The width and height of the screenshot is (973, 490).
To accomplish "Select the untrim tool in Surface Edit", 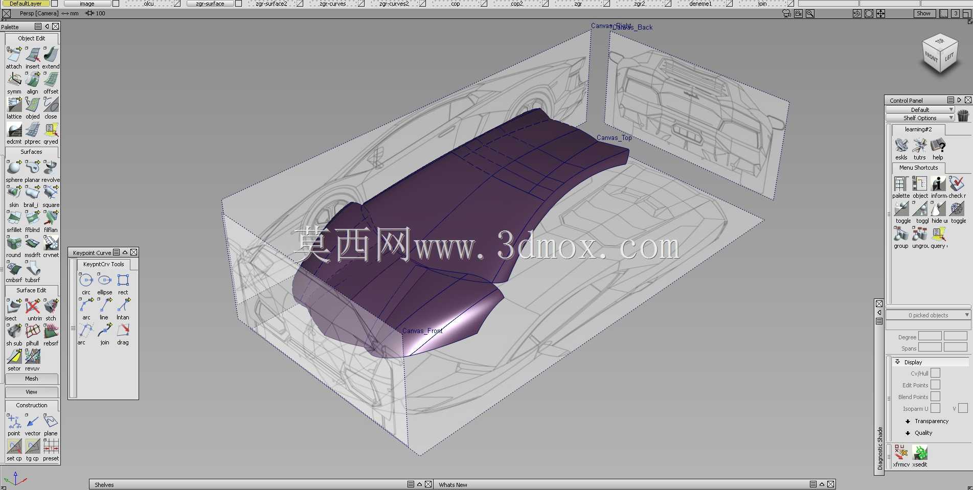I will 33,307.
